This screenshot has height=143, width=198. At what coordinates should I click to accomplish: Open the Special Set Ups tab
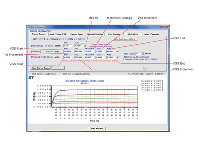coord(95,34)
